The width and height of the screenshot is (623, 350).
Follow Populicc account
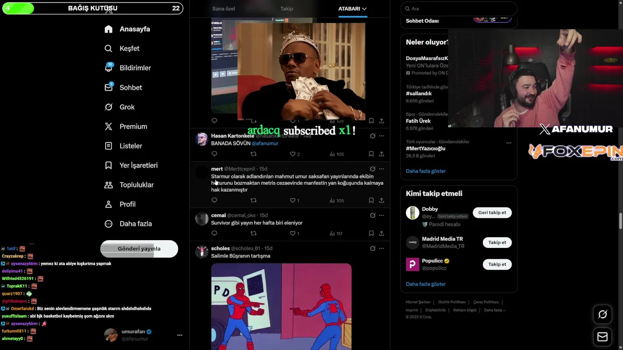point(497,264)
